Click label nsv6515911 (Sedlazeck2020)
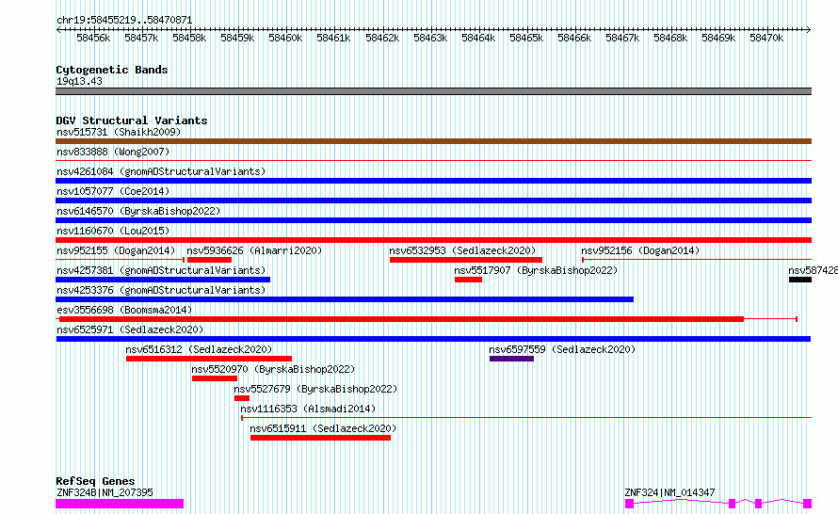 [323, 428]
